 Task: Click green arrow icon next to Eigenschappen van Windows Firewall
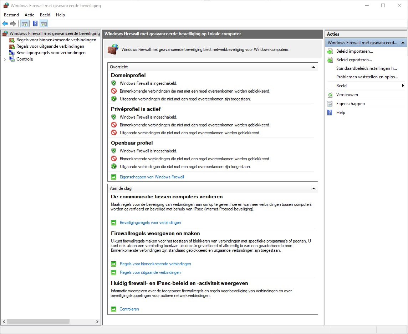pyautogui.click(x=114, y=177)
